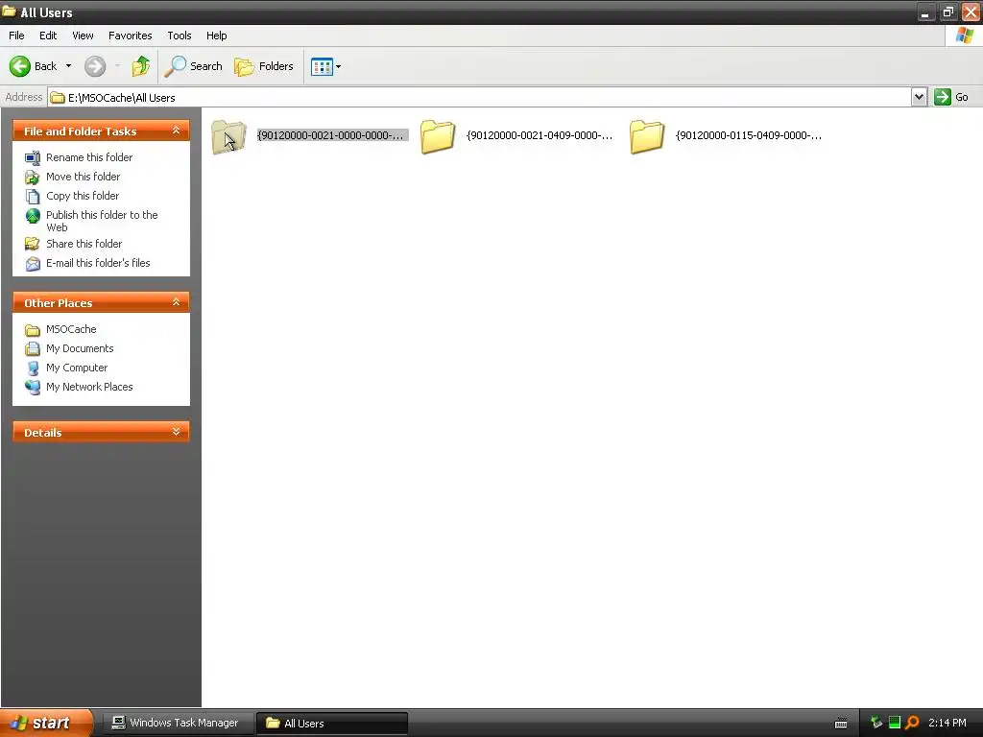Click Copy this folder link
Image resolution: width=983 pixels, height=737 pixels.
point(83,196)
